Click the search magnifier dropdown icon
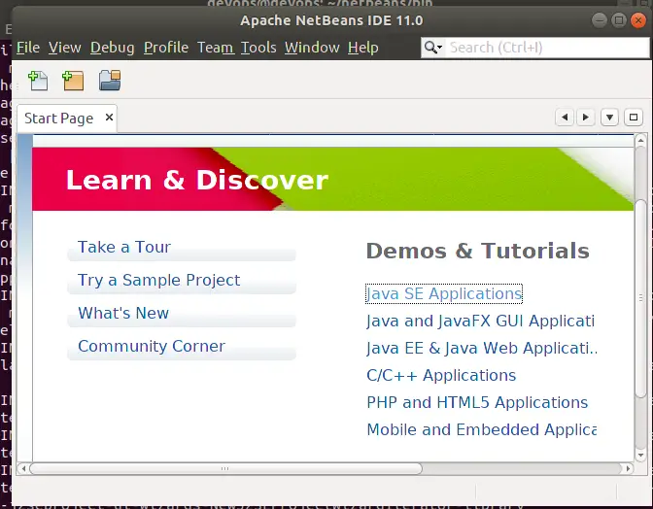 [x=433, y=48]
